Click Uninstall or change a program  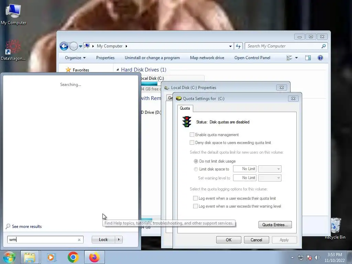[x=152, y=58]
